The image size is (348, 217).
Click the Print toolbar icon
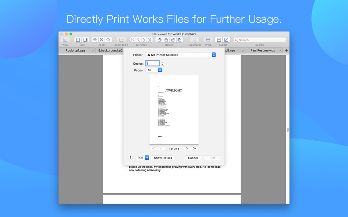point(208,40)
